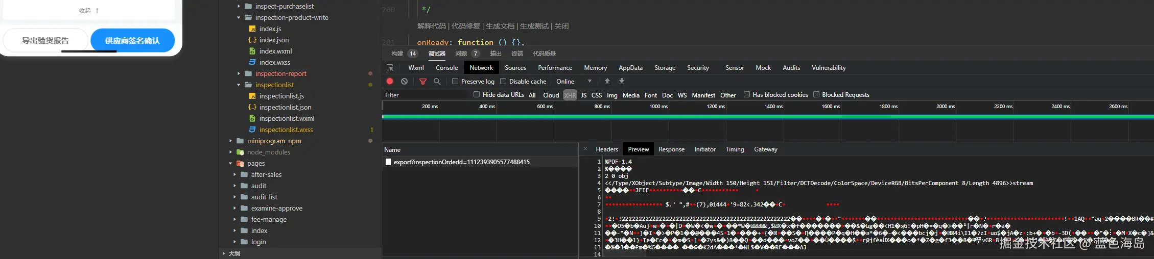
Task: Select XHR request type filter
Action: 570,95
